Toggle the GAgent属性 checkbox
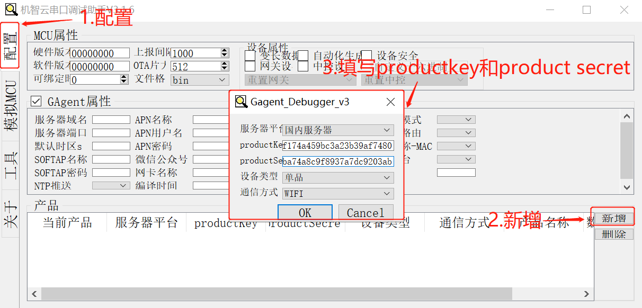 pyautogui.click(x=36, y=101)
